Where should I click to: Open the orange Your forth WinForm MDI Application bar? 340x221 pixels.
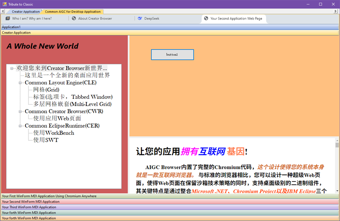tap(170, 218)
